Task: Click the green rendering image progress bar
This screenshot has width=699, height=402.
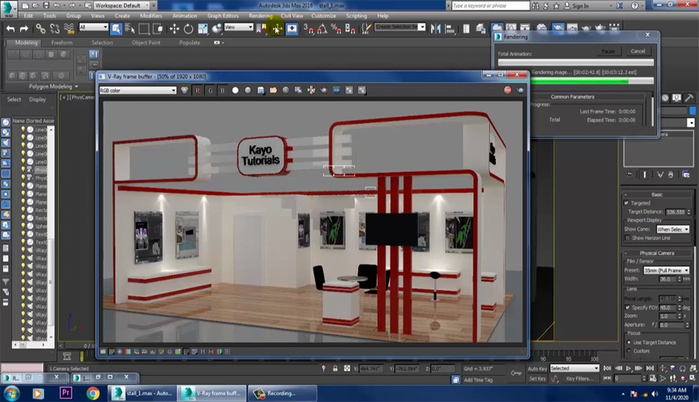Action: point(592,82)
